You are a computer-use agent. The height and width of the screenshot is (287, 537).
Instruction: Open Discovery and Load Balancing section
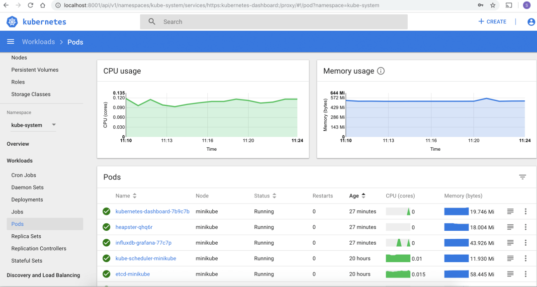[43, 275]
